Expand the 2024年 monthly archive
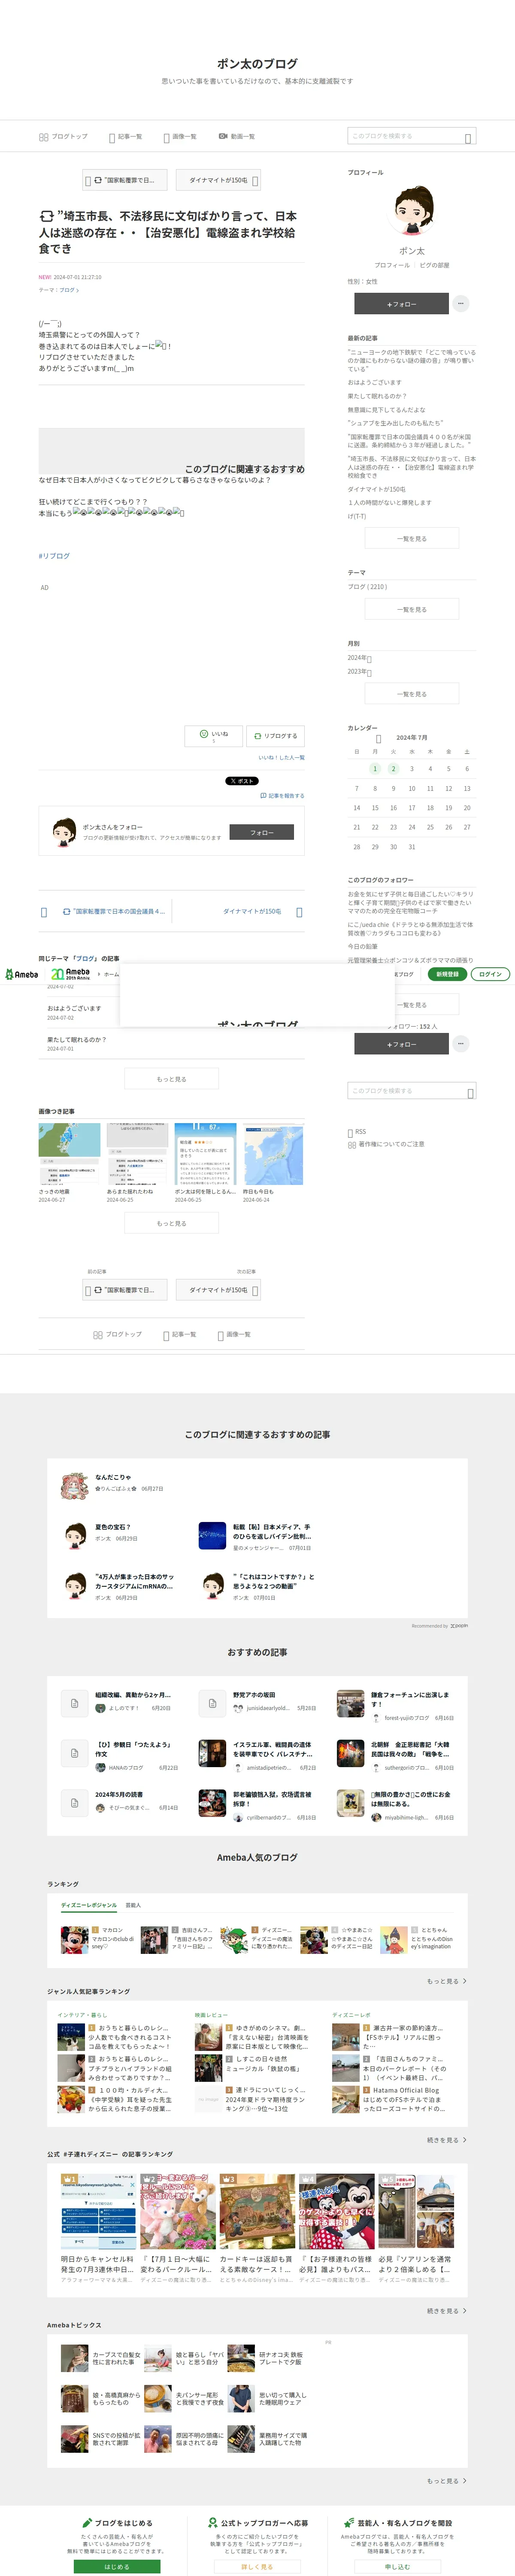The width and height of the screenshot is (515, 2576). coord(359,658)
